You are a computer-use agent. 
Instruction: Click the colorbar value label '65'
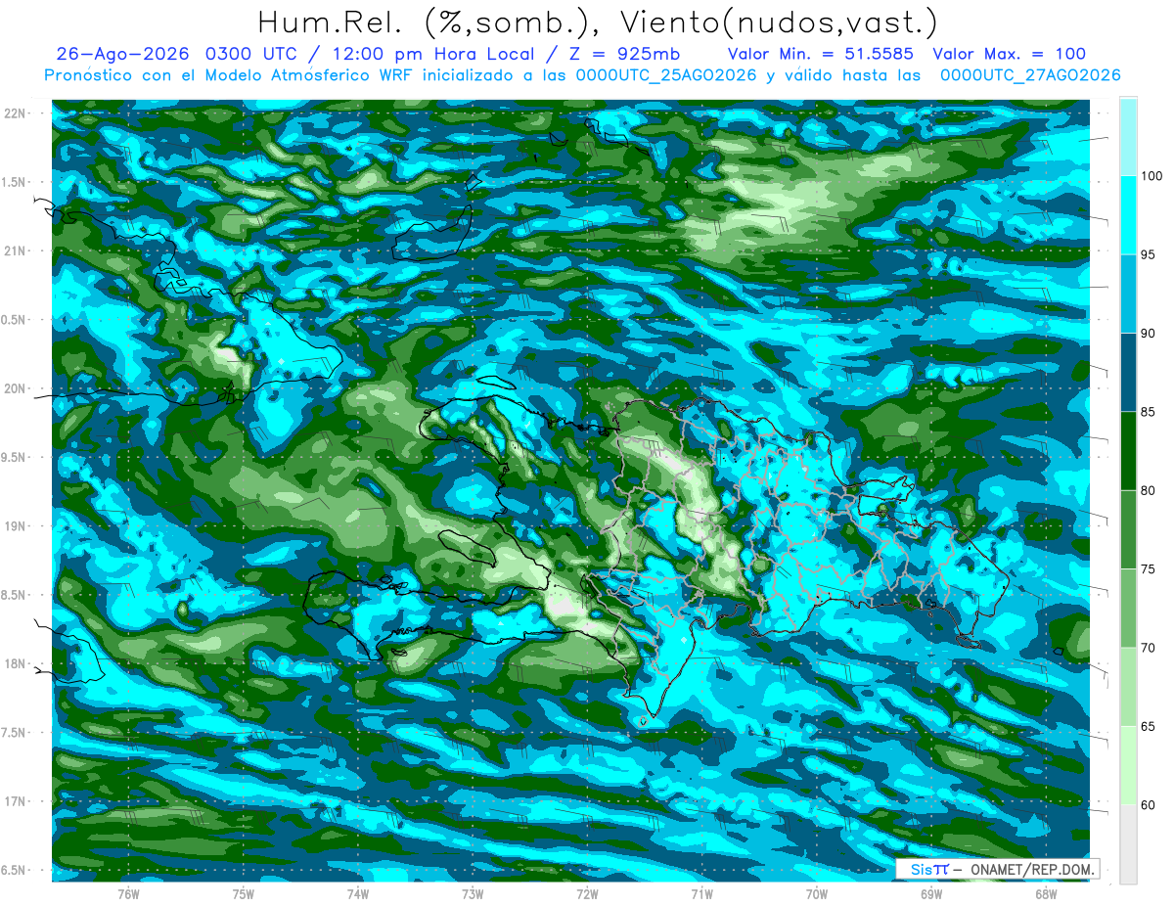point(1150,726)
